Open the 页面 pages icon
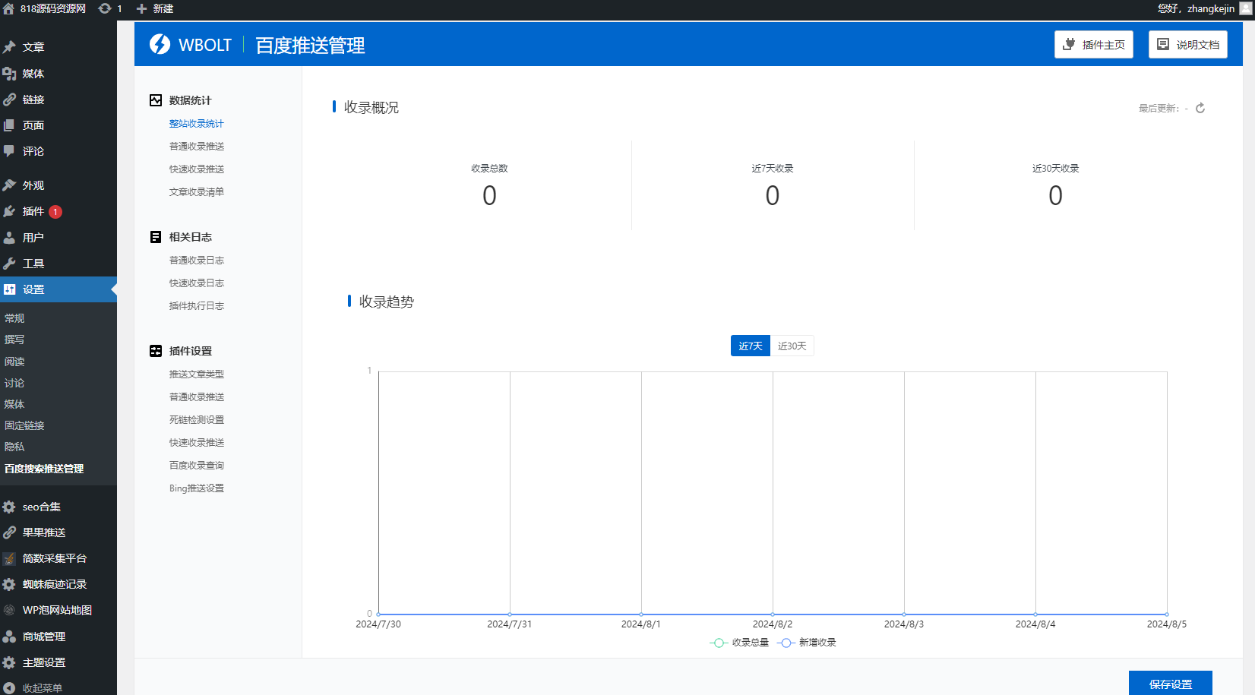Screen dimensions: 1255x695 [x=9, y=125]
